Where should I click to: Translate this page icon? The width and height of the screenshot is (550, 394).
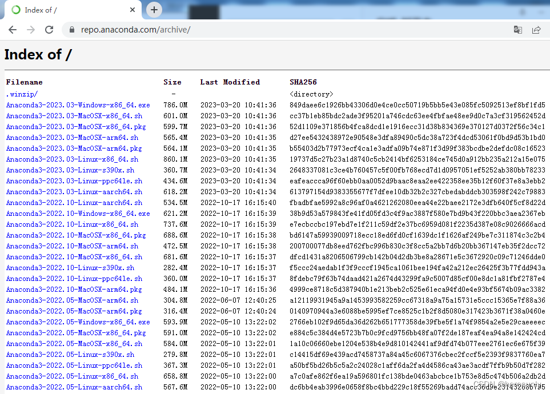click(517, 30)
